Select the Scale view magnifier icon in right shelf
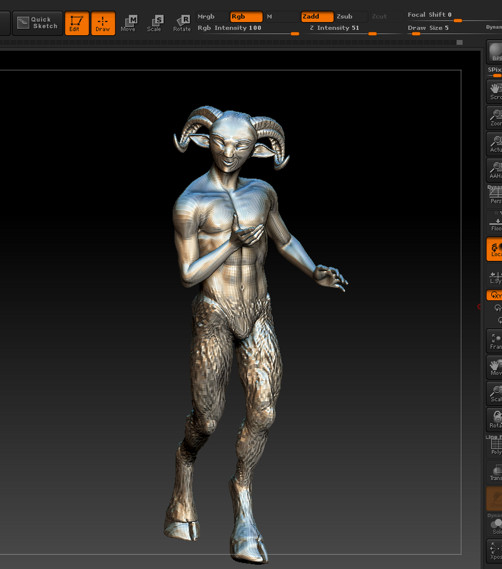The height and width of the screenshot is (569, 502). [x=494, y=393]
